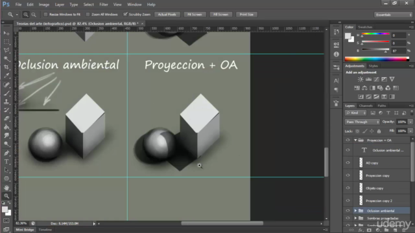The image size is (415, 233).
Task: Add a Hue/Saturation adjustment
Action: pyautogui.click(x=357, y=88)
